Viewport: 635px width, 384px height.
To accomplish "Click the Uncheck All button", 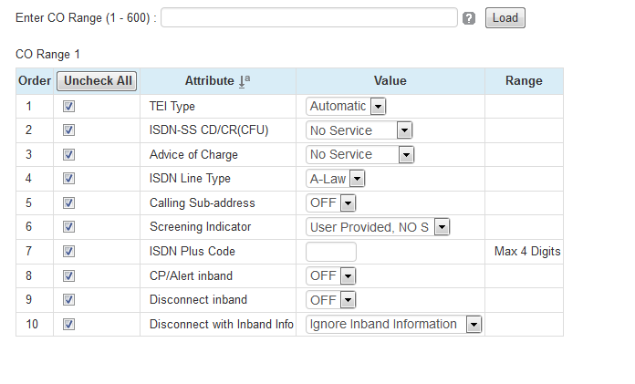I will click(x=97, y=81).
